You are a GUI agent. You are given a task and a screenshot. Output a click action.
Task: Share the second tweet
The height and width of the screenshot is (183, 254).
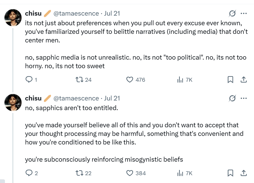pyautogui.click(x=244, y=173)
